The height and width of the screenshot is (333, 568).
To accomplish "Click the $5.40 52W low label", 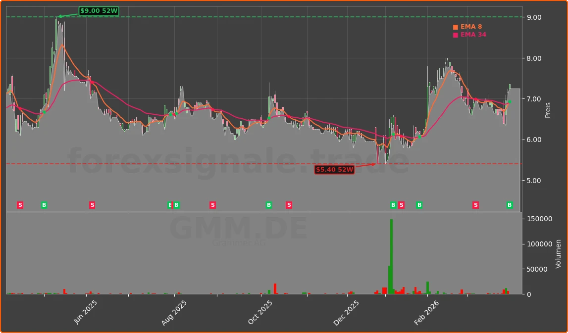I will pos(334,169).
